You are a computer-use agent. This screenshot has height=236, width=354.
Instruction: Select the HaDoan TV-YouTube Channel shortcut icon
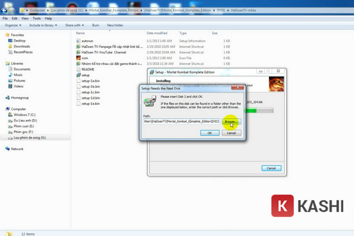click(x=78, y=52)
